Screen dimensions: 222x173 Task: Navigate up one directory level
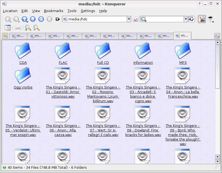(24, 19)
